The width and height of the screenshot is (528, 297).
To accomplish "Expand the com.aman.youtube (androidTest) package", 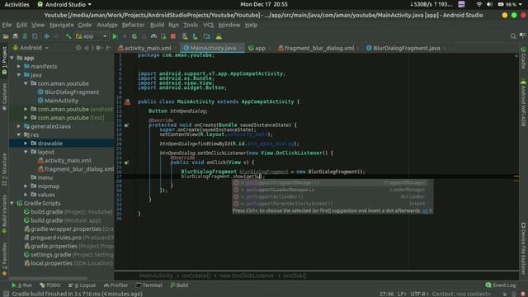I will click(26, 109).
